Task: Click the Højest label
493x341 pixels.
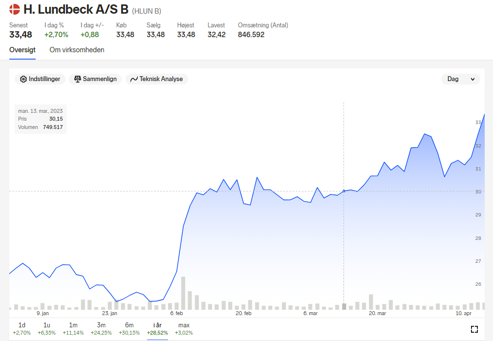Action: click(x=186, y=25)
